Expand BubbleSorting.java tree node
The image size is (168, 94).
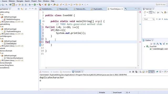(2, 19)
